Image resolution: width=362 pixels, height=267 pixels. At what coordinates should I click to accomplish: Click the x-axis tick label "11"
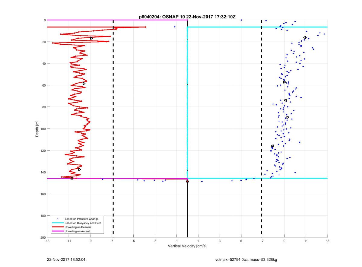306,241
